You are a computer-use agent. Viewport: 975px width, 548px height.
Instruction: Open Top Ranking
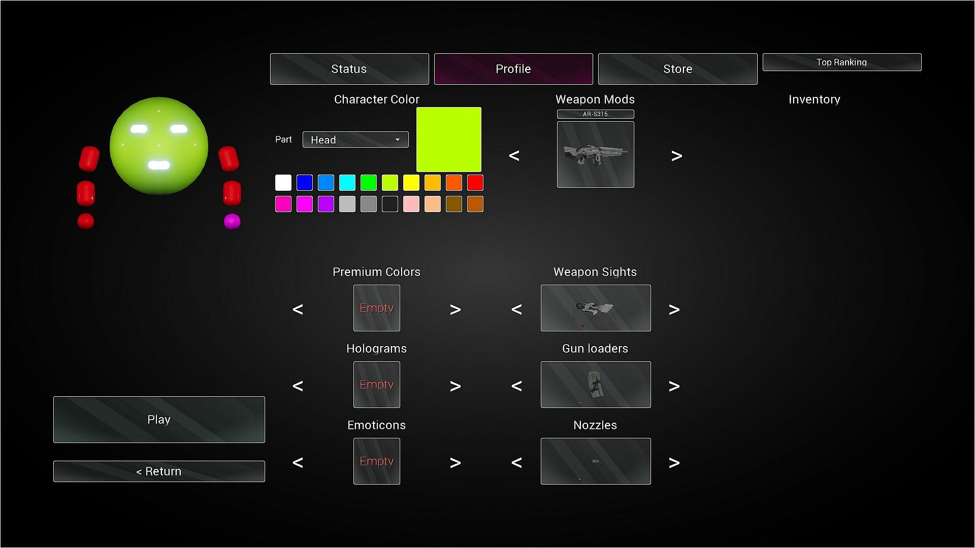pos(841,62)
